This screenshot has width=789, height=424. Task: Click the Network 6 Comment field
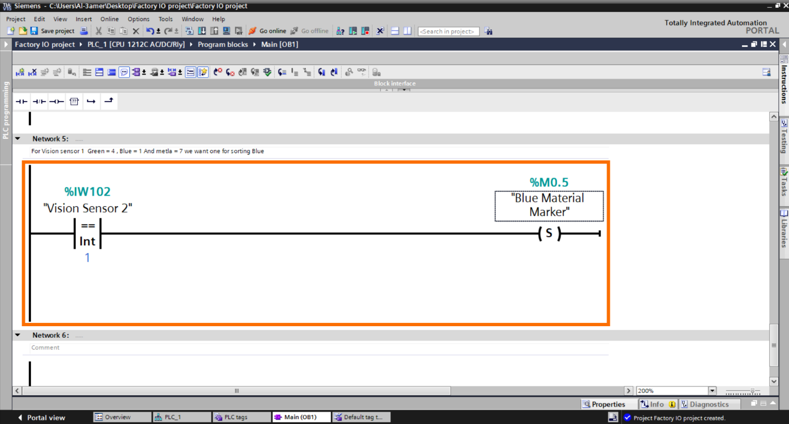(319, 348)
